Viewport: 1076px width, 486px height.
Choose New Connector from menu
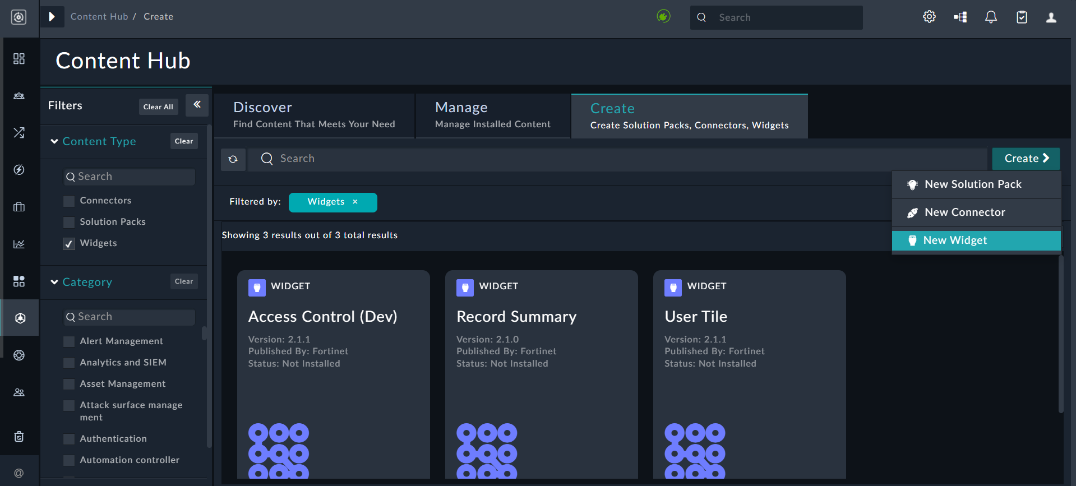coord(976,212)
